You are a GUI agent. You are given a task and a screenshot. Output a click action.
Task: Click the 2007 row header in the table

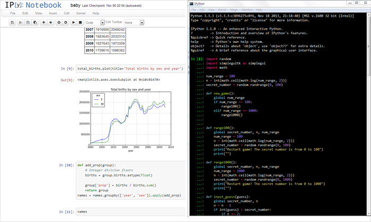point(90,30)
